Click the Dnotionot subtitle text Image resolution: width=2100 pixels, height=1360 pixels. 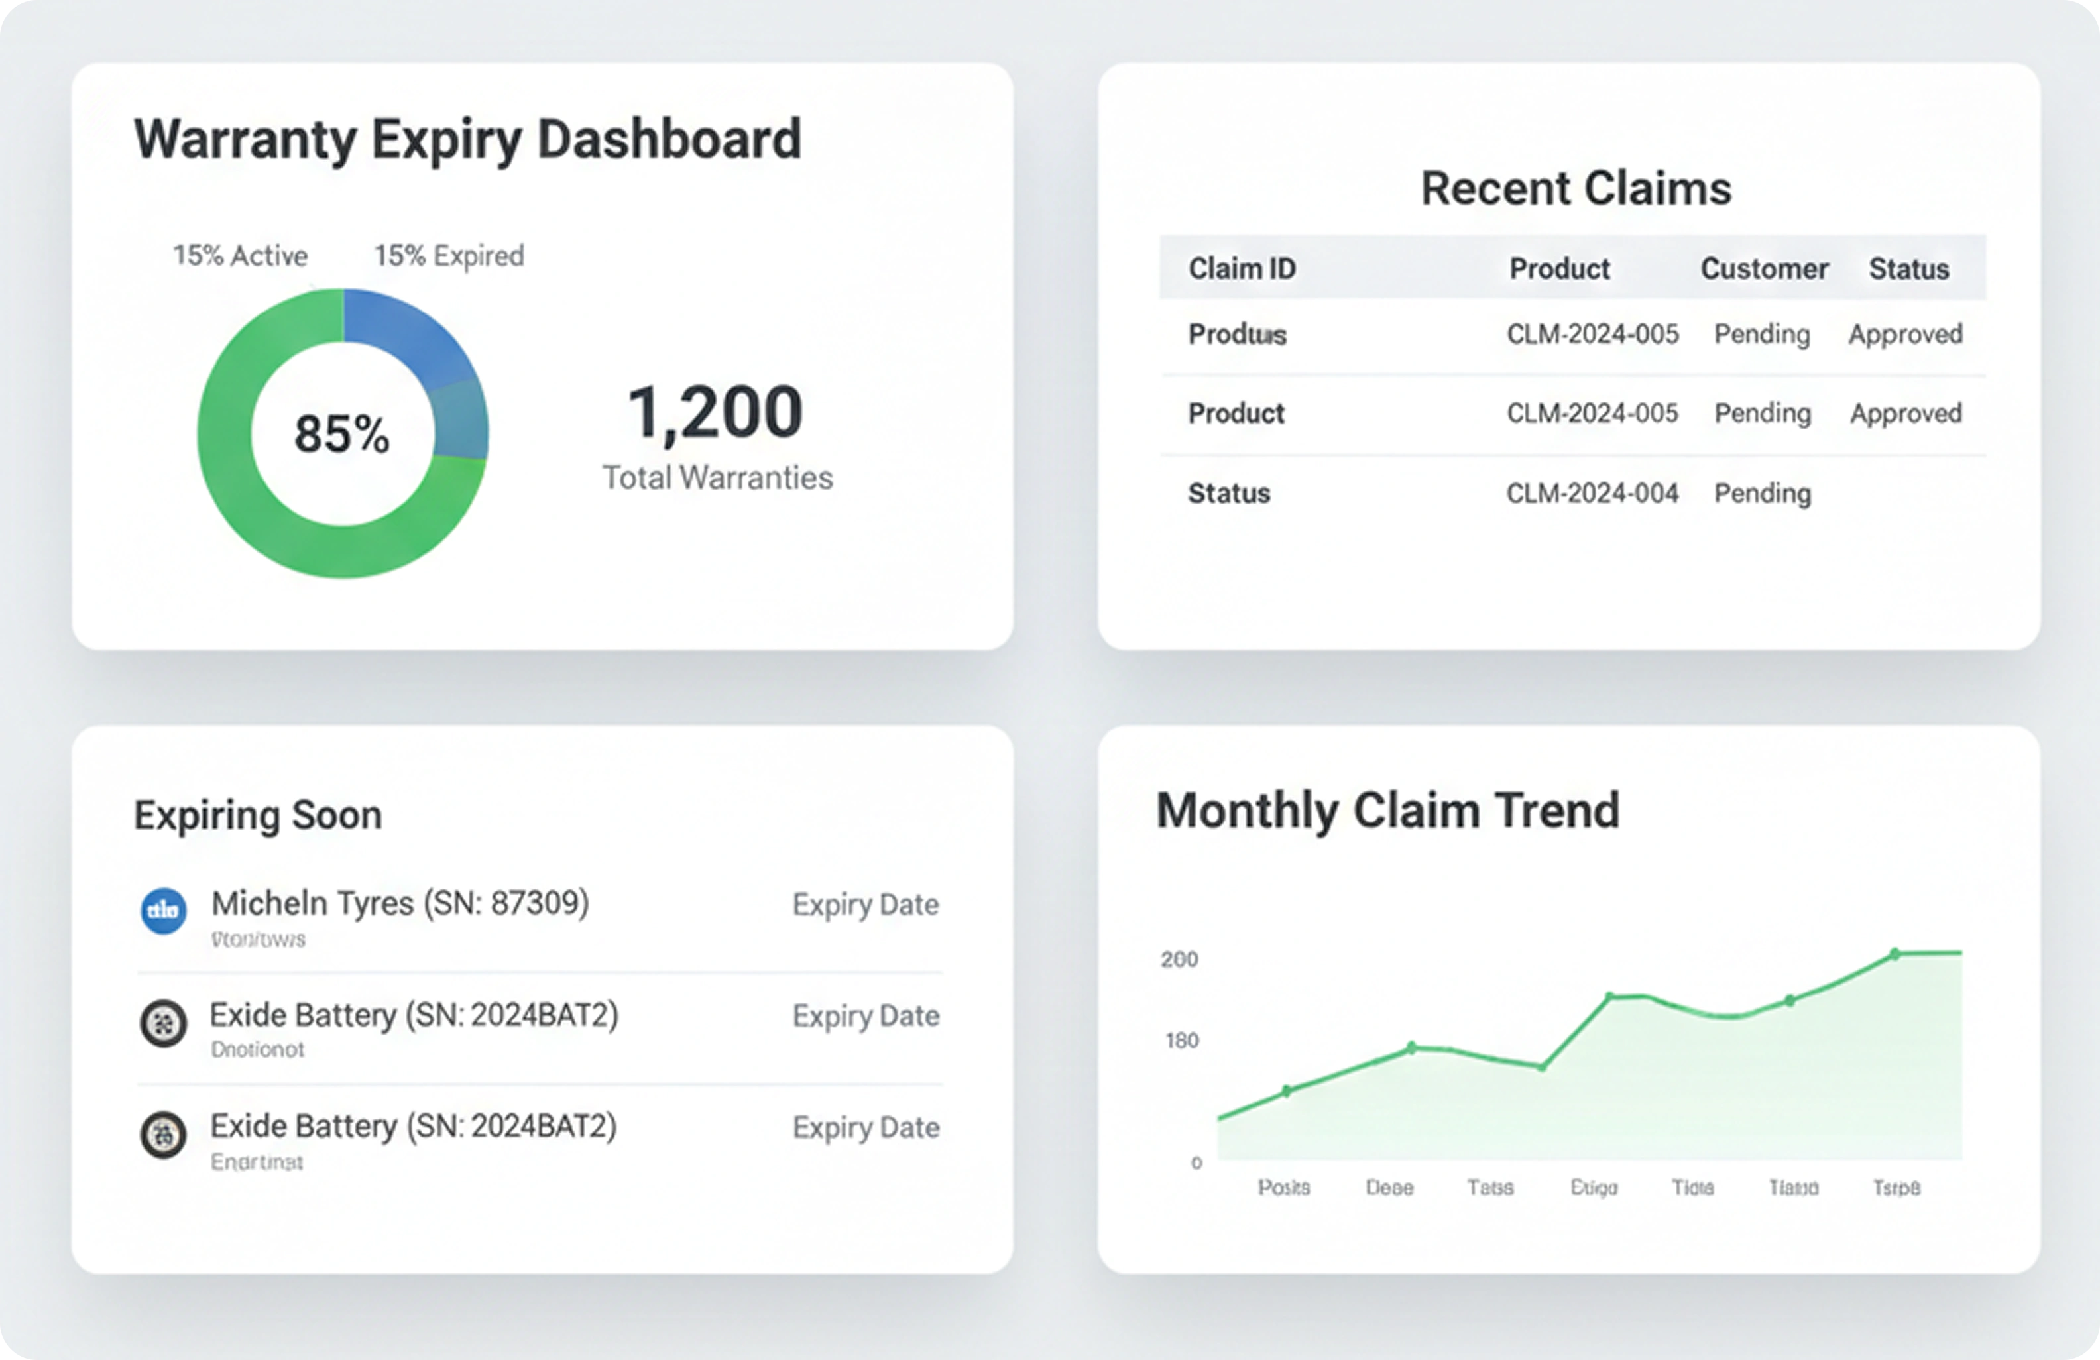coord(258,1050)
